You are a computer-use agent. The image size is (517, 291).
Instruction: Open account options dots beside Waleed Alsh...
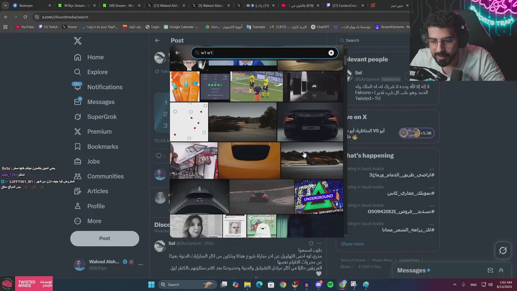coord(141,265)
